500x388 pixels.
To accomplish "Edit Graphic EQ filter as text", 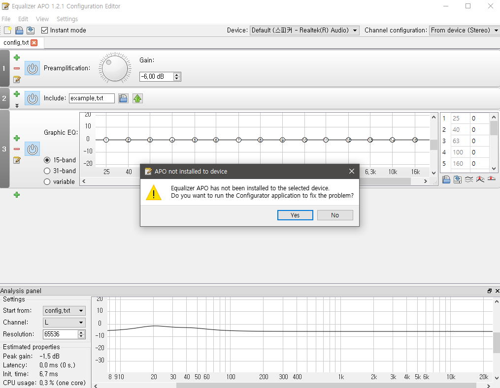I will [17, 160].
